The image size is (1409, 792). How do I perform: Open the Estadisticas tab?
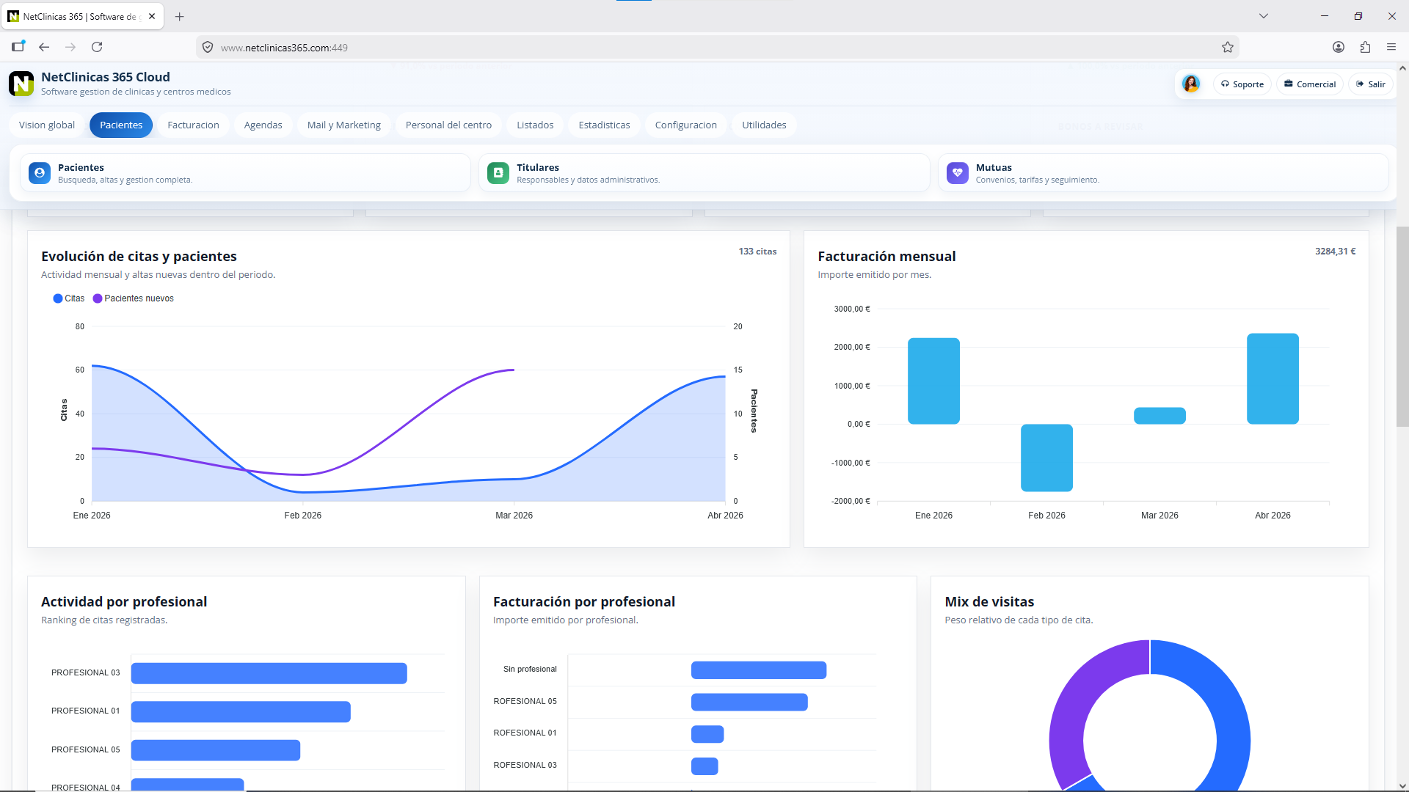coord(604,125)
